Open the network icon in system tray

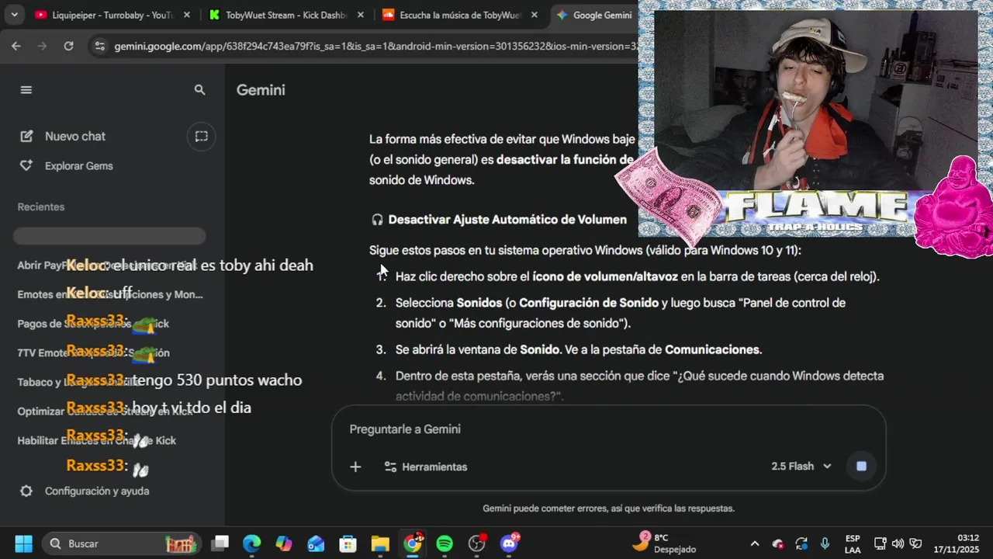click(880, 543)
